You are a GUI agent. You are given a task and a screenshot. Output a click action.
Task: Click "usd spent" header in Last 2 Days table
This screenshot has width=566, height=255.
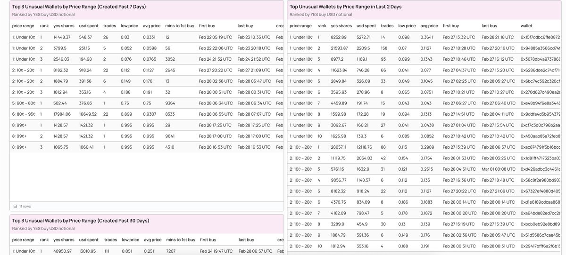[366, 25]
